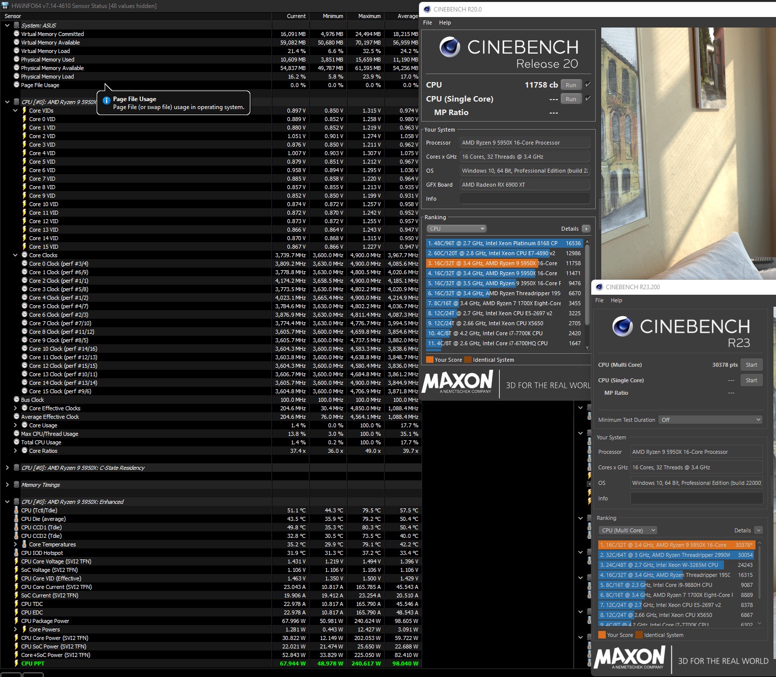Viewport: 776px width, 677px height.
Task: Toggle the CPU test checkbox in Cinebench R20
Action: [588, 85]
